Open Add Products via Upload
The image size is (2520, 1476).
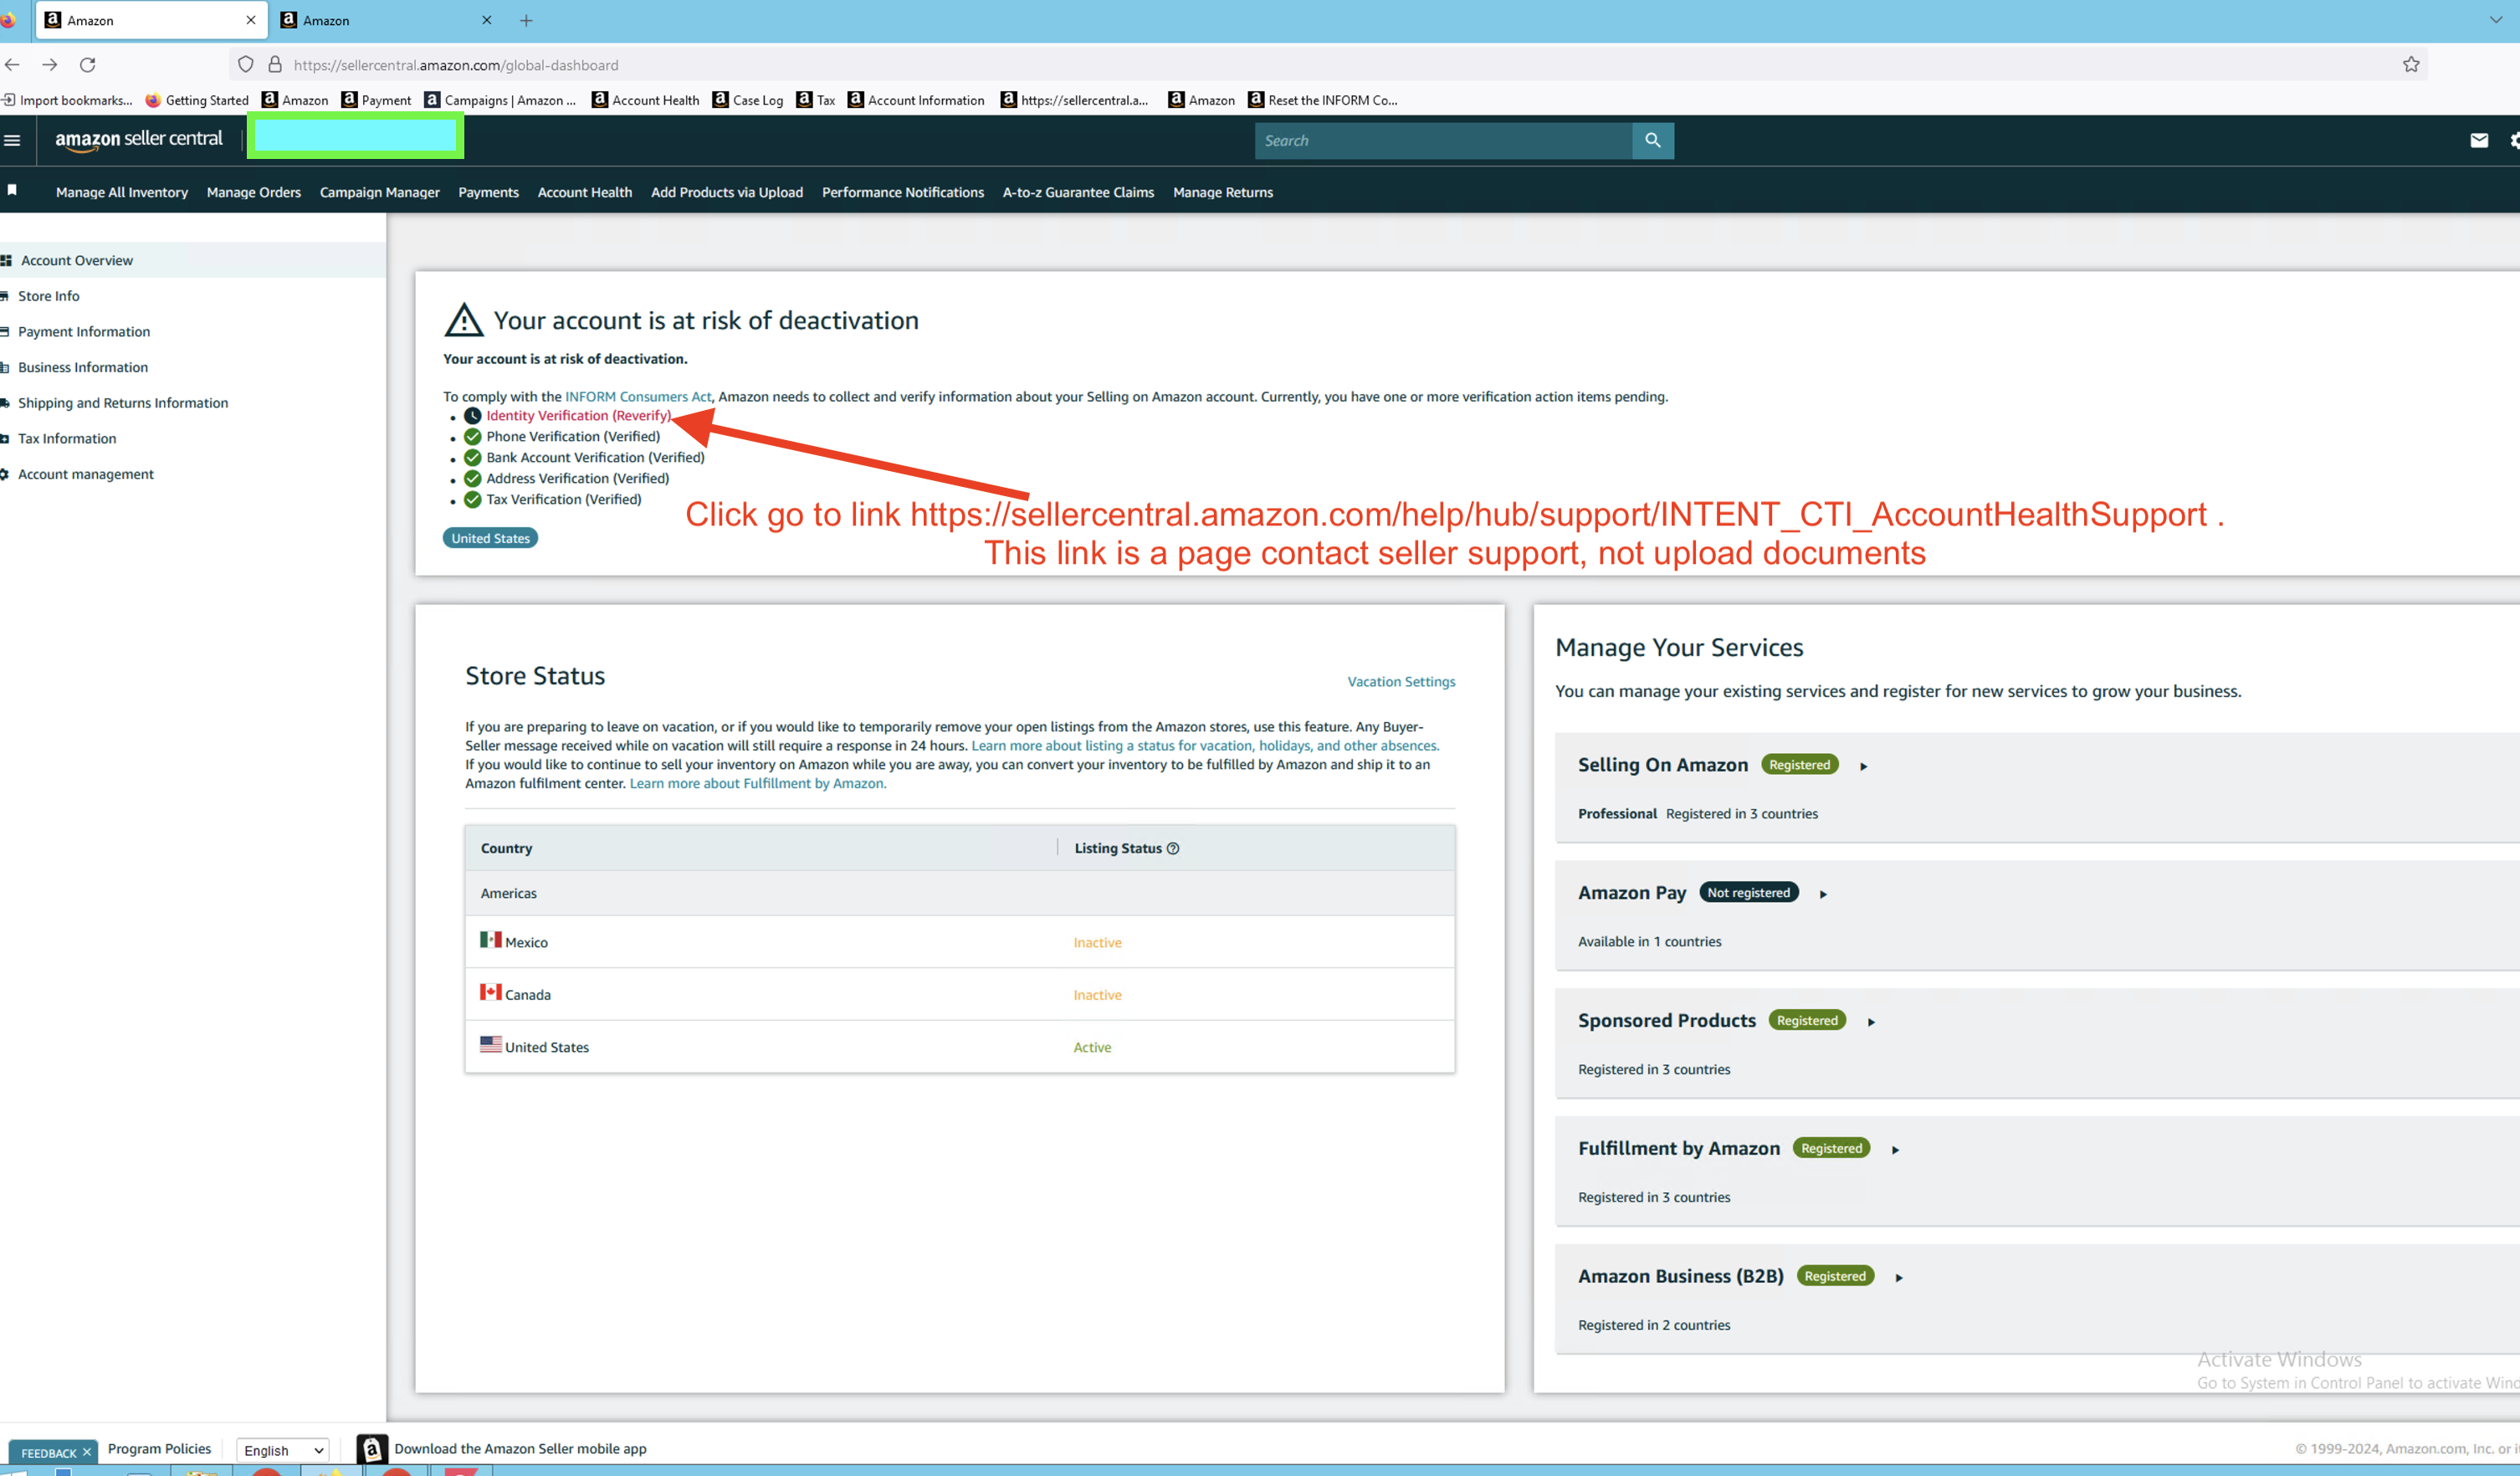727,192
